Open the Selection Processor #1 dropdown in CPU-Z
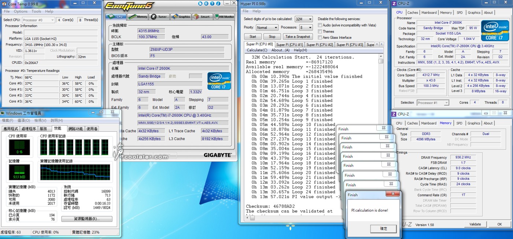 point(433,103)
